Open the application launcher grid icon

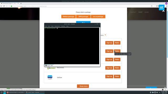point(2,92)
